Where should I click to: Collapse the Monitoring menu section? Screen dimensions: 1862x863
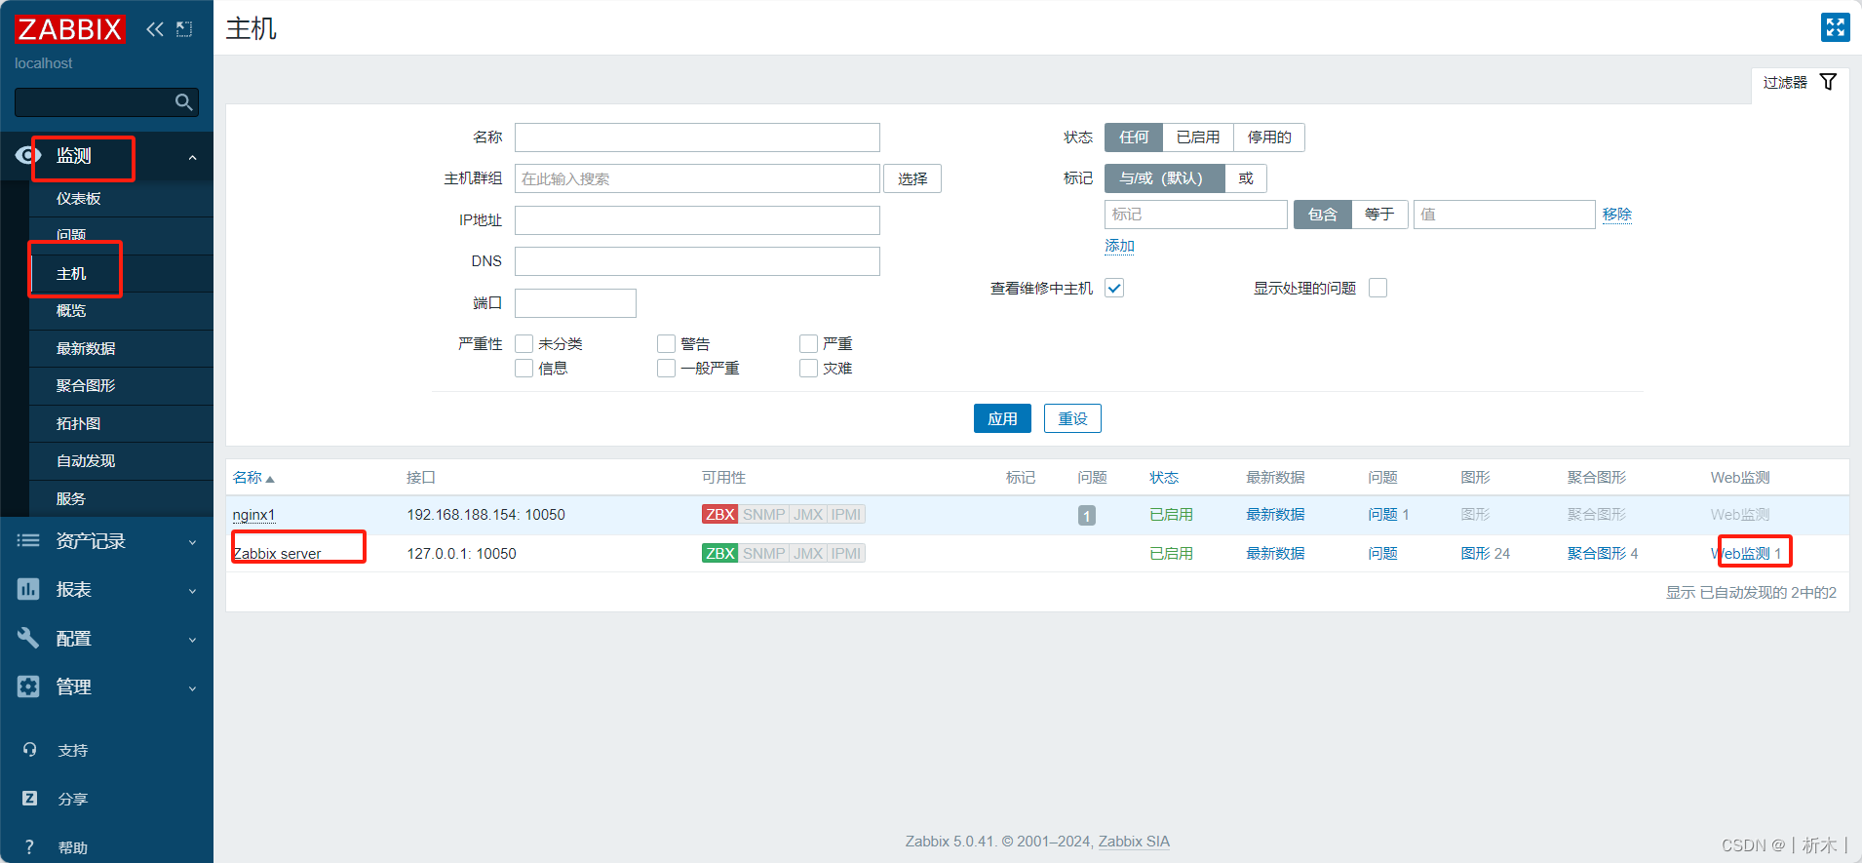click(x=192, y=157)
